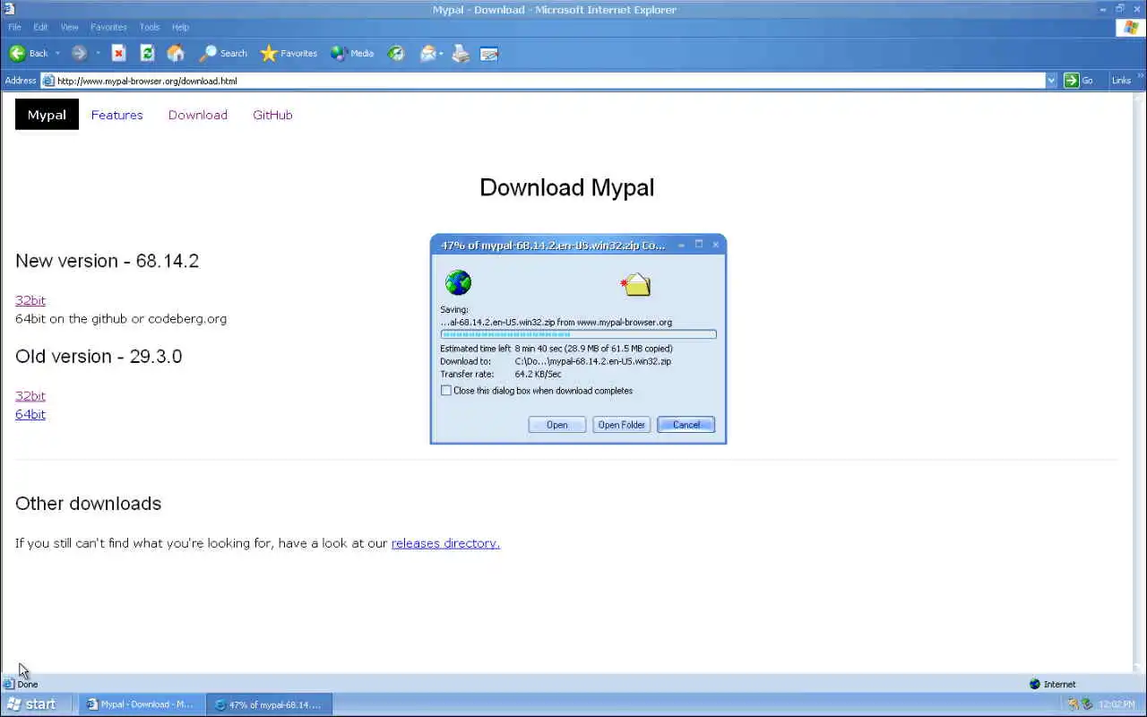This screenshot has width=1147, height=717.
Task: Click the 'New version - 68.14.2' heading
Action: pyautogui.click(x=108, y=261)
